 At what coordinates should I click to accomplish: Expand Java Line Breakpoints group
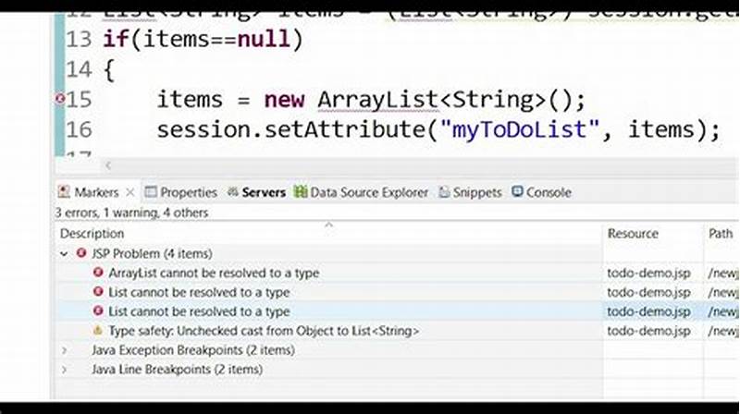click(x=64, y=370)
